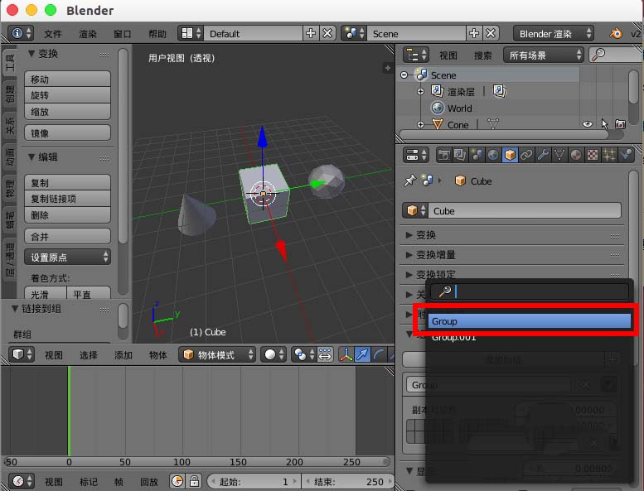The width and height of the screenshot is (644, 491).
Task: Open the Texture properties tab (checker icon)
Action: click(593, 155)
